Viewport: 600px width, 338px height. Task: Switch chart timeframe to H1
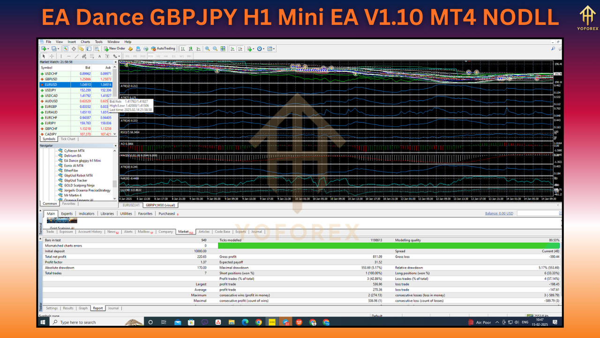[157, 56]
